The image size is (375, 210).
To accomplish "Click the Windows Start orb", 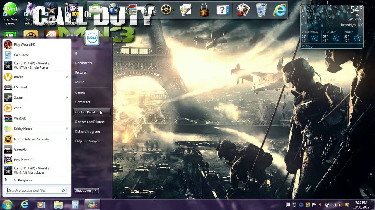I will tap(7, 204).
